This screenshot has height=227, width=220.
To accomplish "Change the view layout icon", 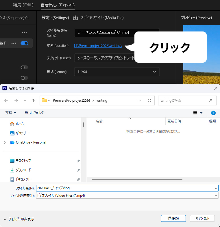I will pyautogui.click(x=195, y=113).
